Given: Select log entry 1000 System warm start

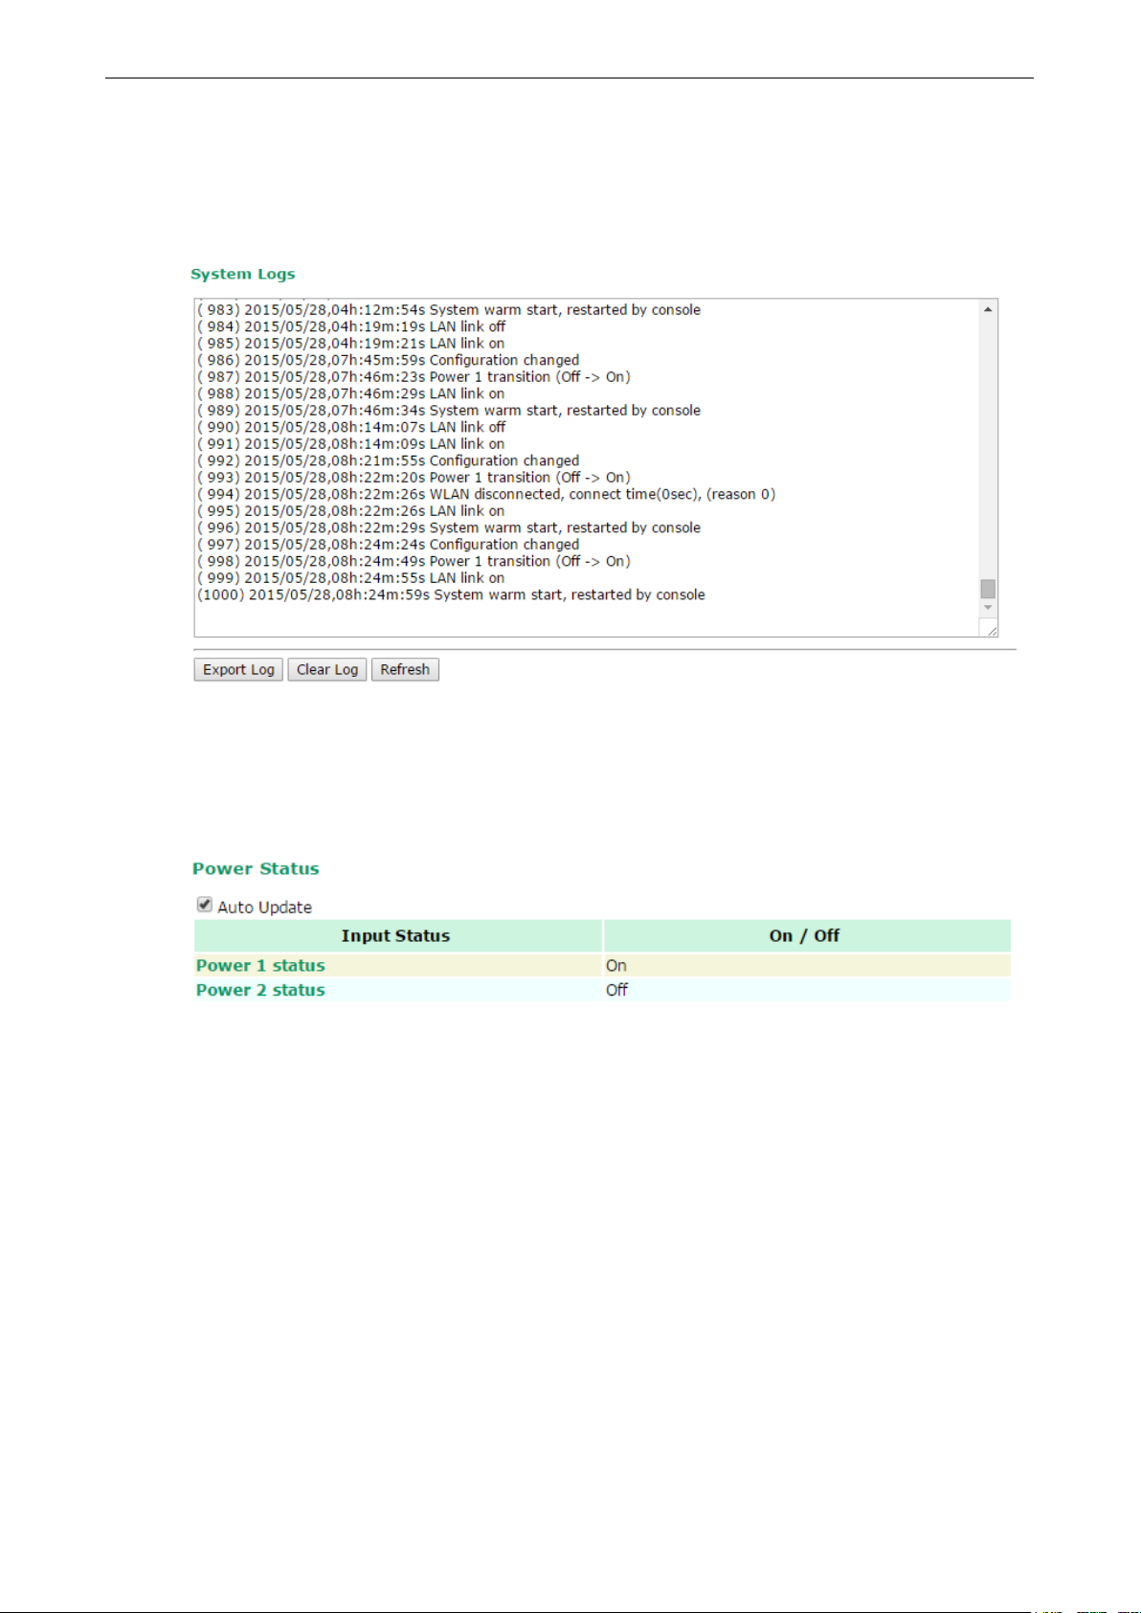Looking at the screenshot, I should pyautogui.click(x=452, y=594).
